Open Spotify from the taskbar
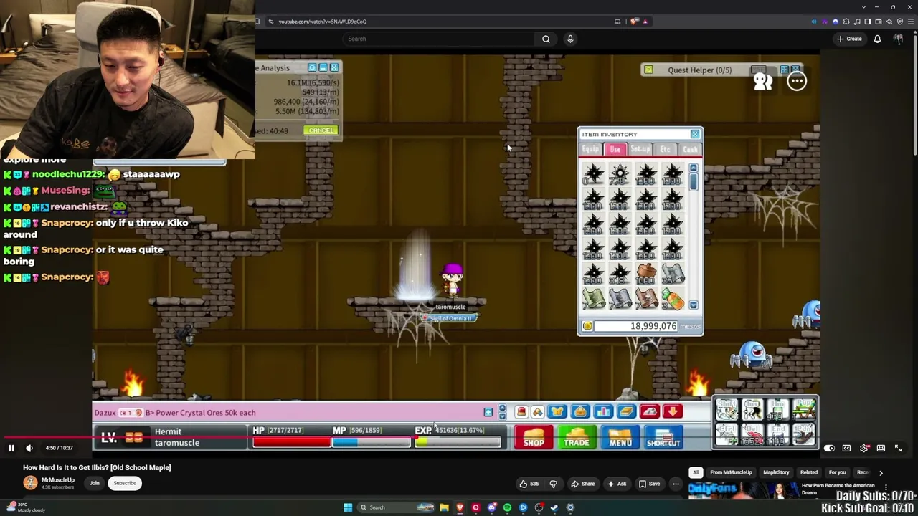Screen dimensions: 918x516 point(507,507)
